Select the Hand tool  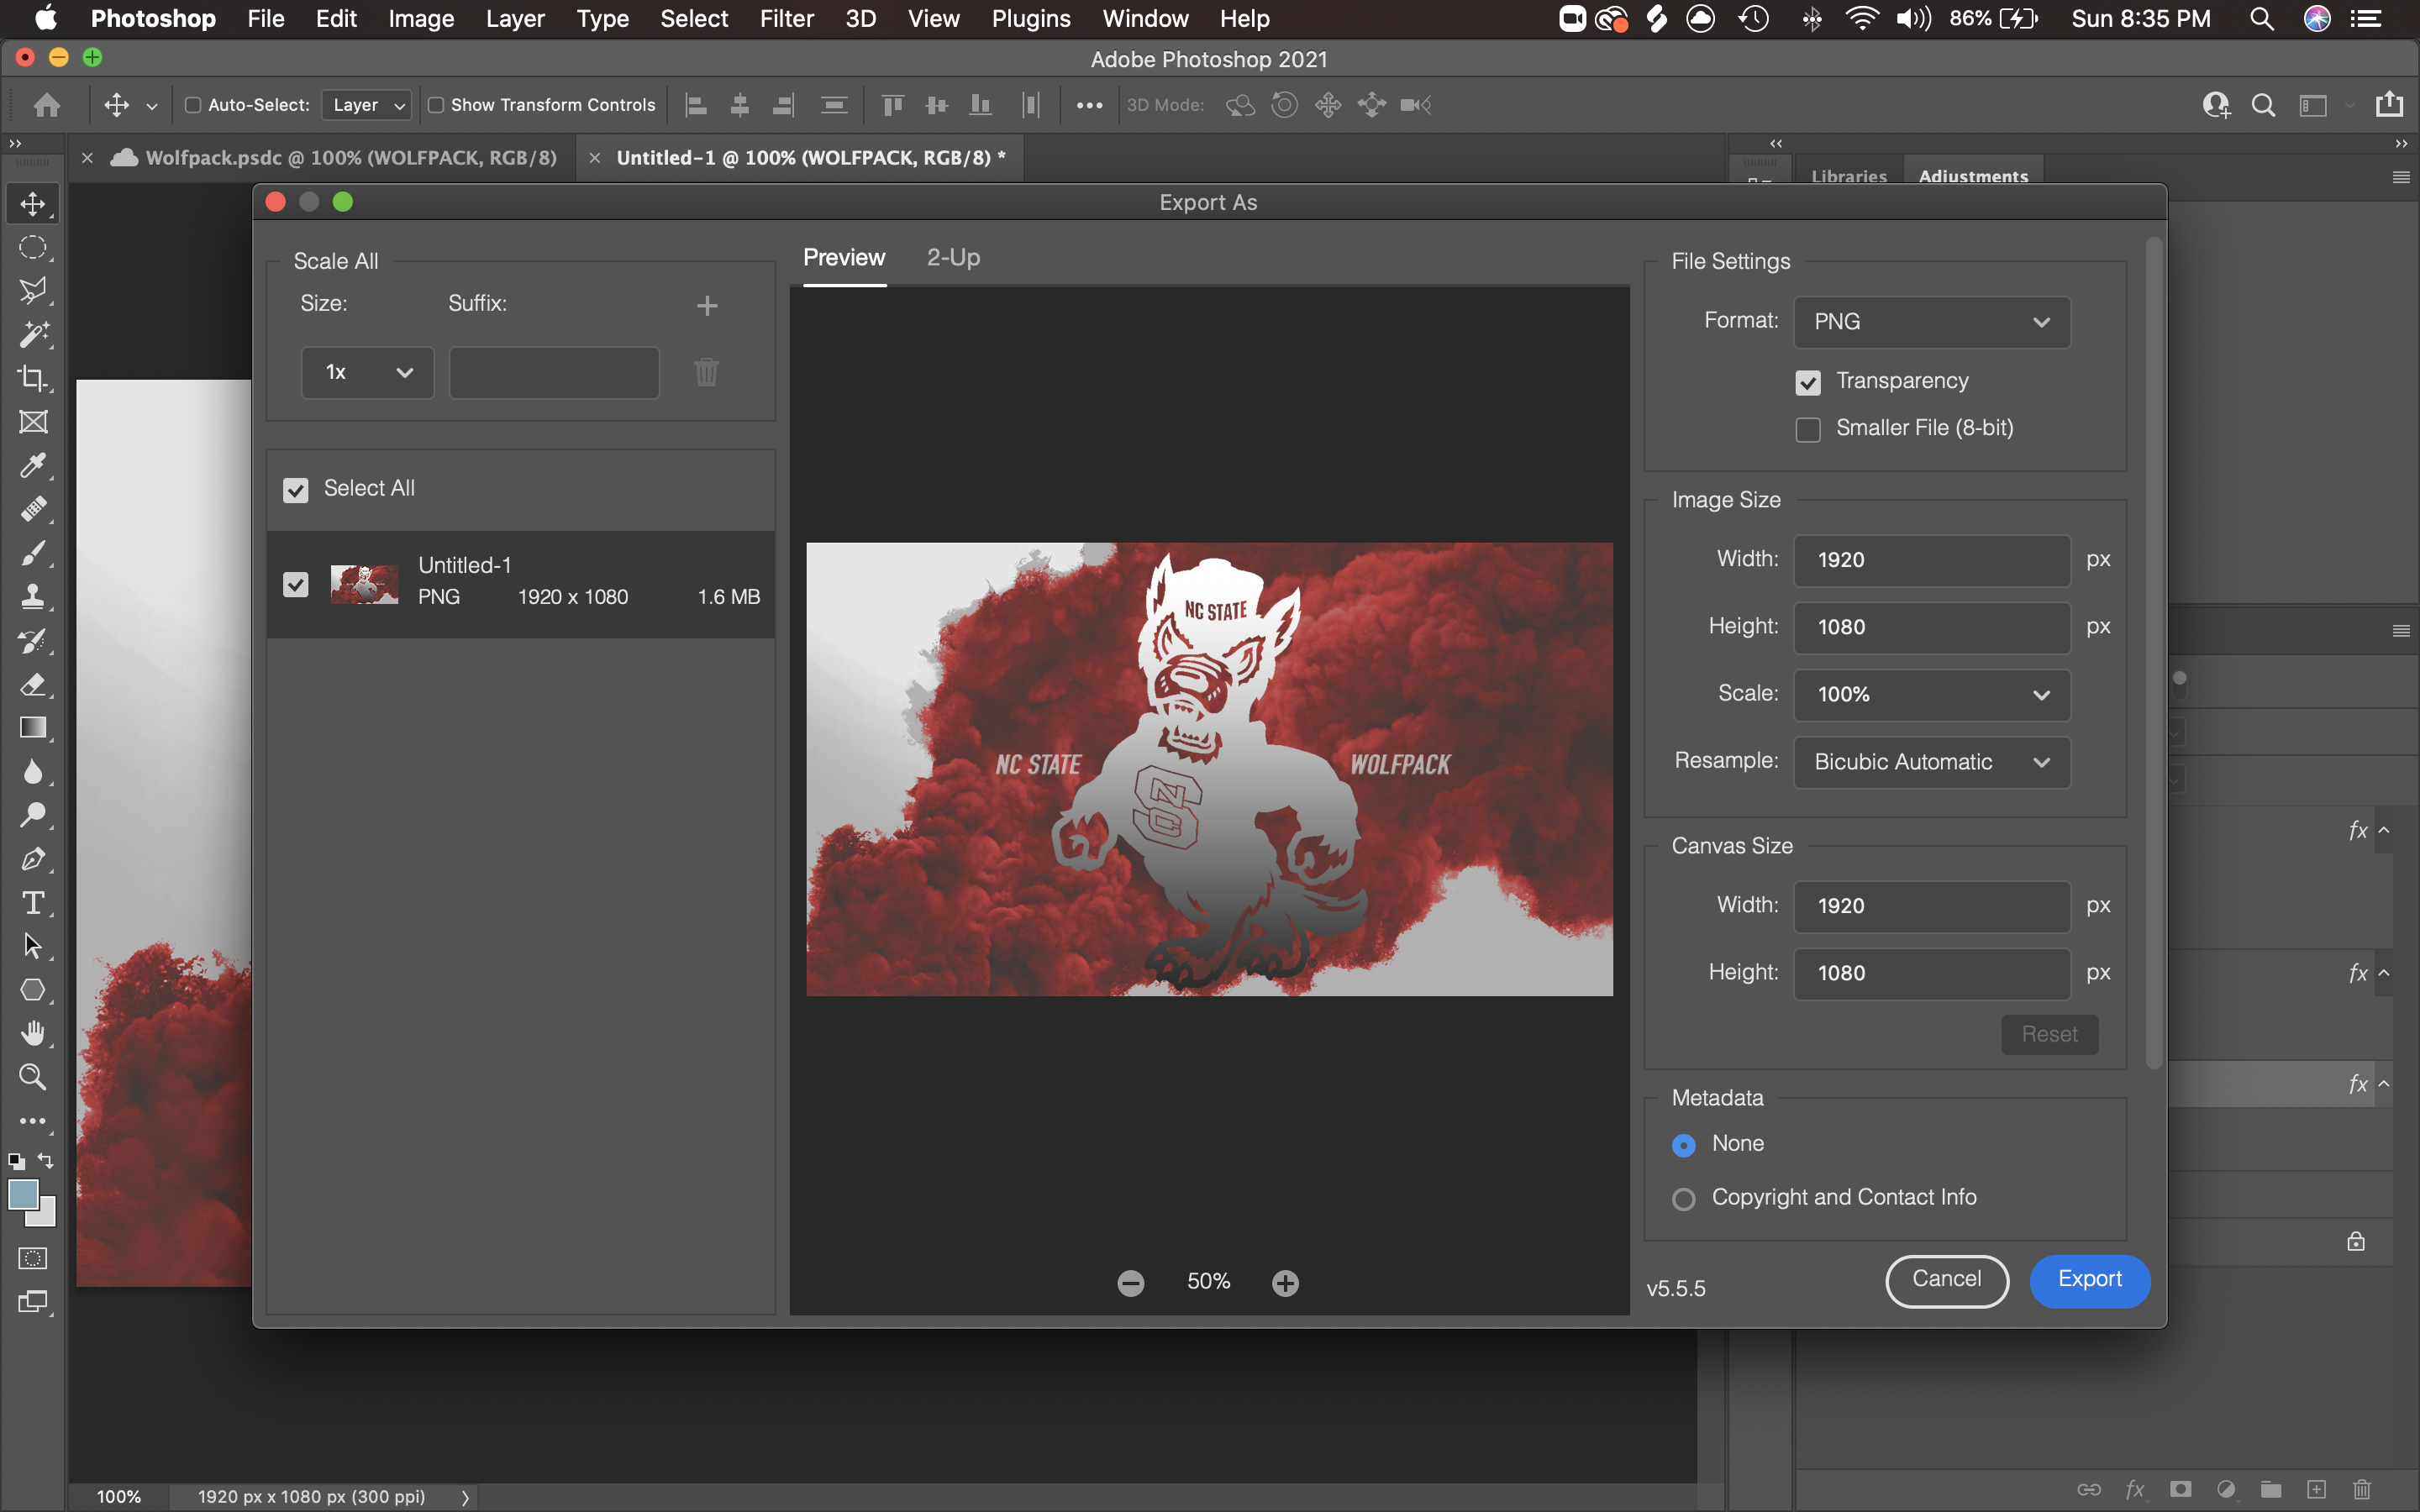point(33,1033)
